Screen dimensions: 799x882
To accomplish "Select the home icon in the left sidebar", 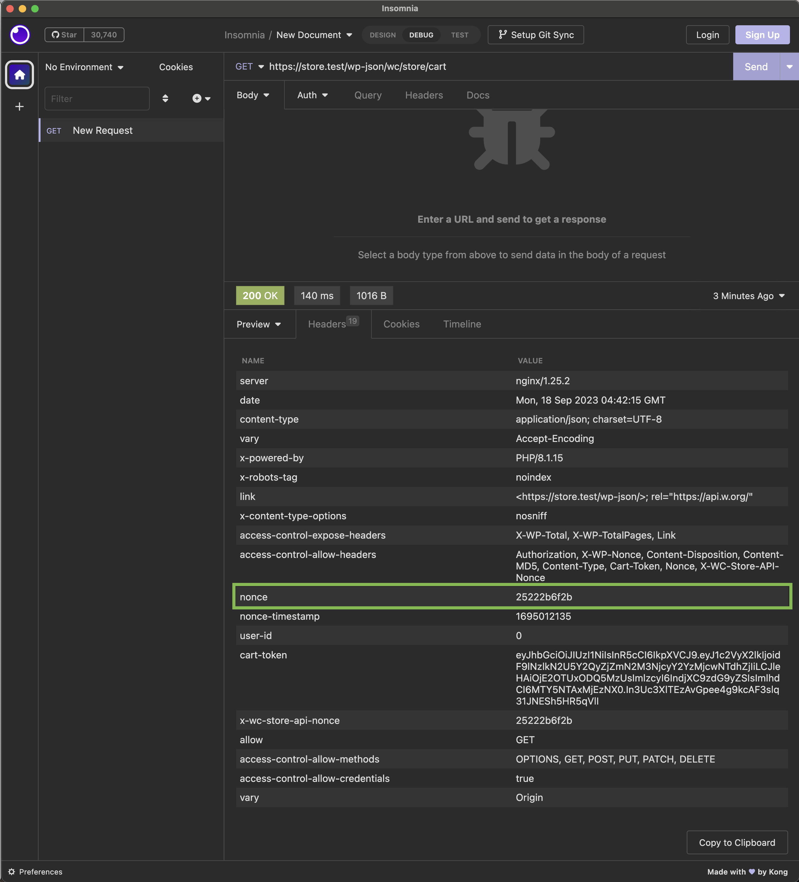I will coord(19,74).
